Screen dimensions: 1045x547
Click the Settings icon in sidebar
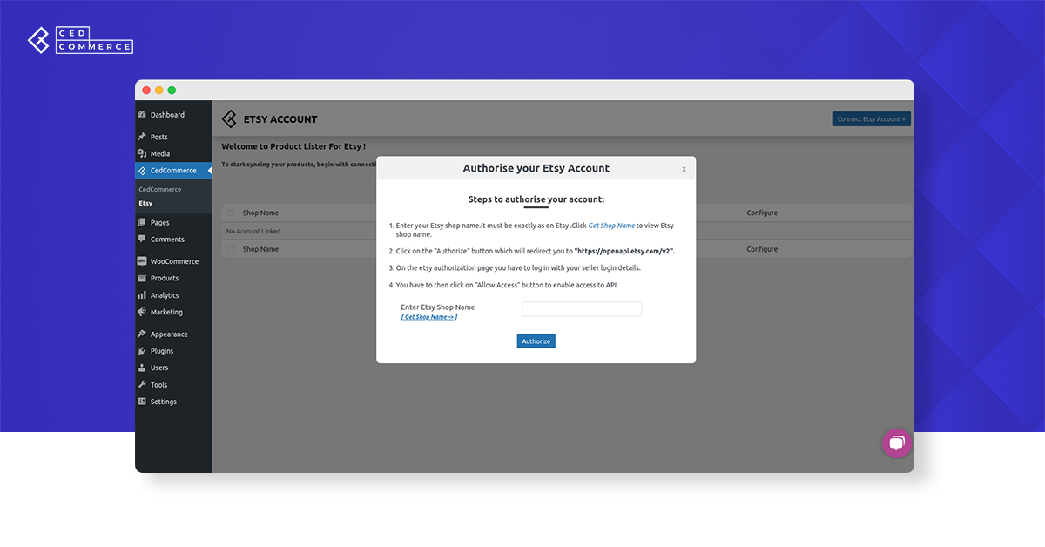pyautogui.click(x=142, y=402)
